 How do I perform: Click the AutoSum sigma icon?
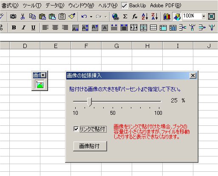[125, 17]
